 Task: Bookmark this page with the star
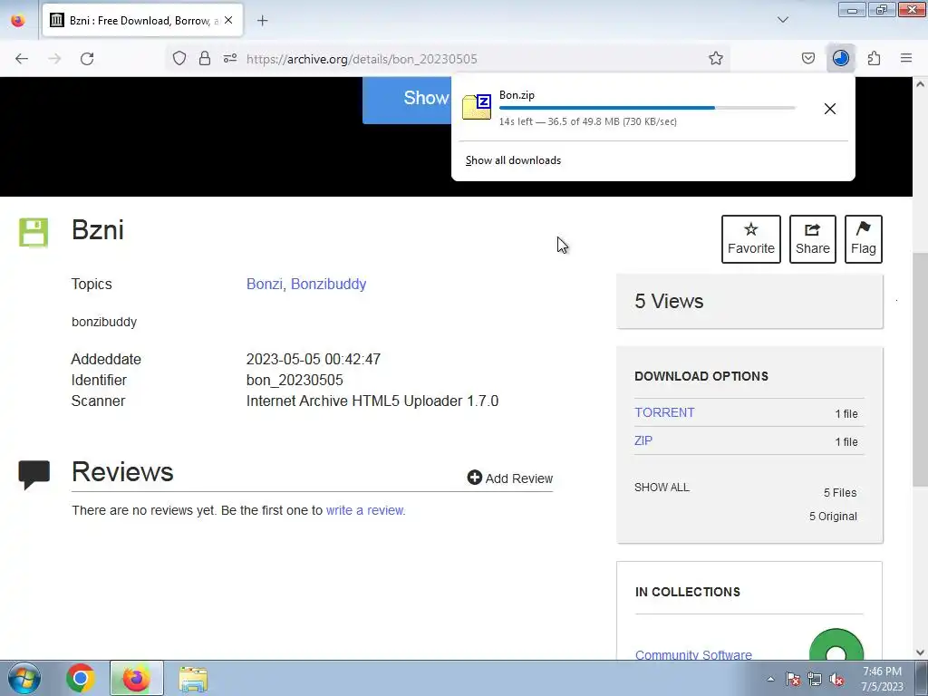(x=716, y=58)
